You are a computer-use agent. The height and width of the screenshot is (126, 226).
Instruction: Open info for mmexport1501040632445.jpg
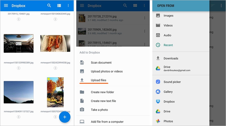point(55,19)
